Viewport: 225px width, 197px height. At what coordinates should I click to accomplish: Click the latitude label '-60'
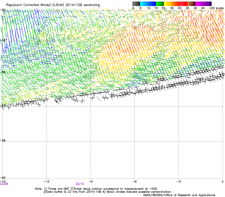pyautogui.click(x=3, y=178)
